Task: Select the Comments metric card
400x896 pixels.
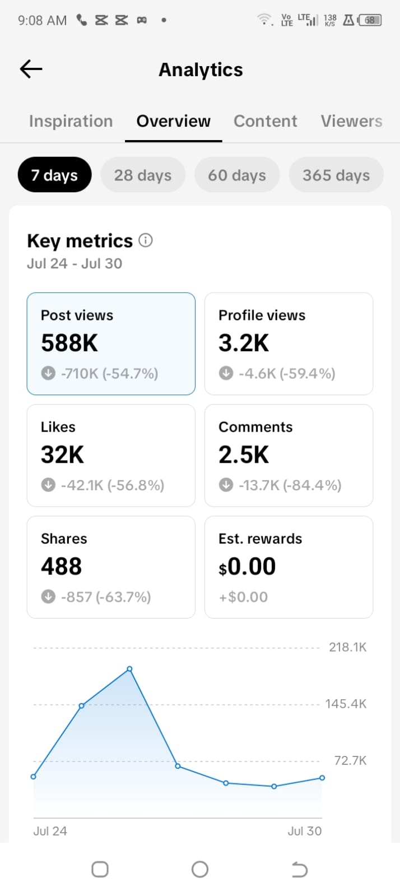Action: pyautogui.click(x=289, y=456)
